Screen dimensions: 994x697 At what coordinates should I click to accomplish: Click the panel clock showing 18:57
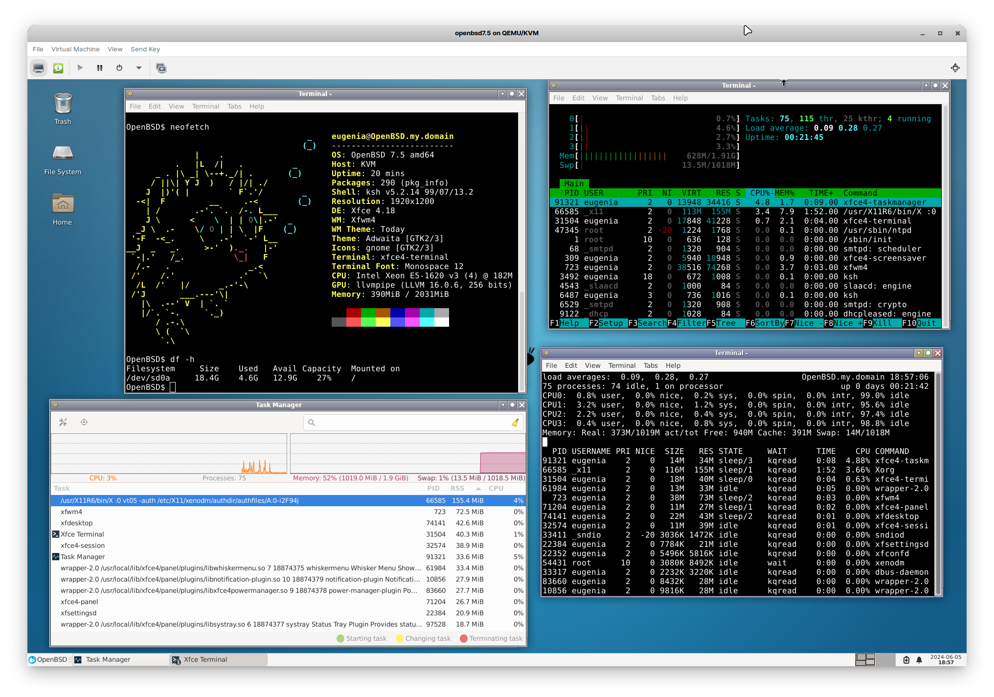click(x=946, y=659)
